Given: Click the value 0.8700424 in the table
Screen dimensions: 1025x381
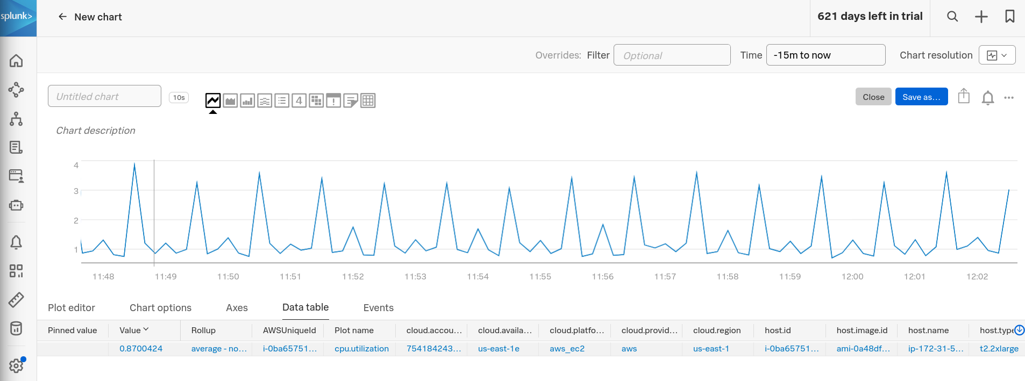Looking at the screenshot, I should point(141,348).
